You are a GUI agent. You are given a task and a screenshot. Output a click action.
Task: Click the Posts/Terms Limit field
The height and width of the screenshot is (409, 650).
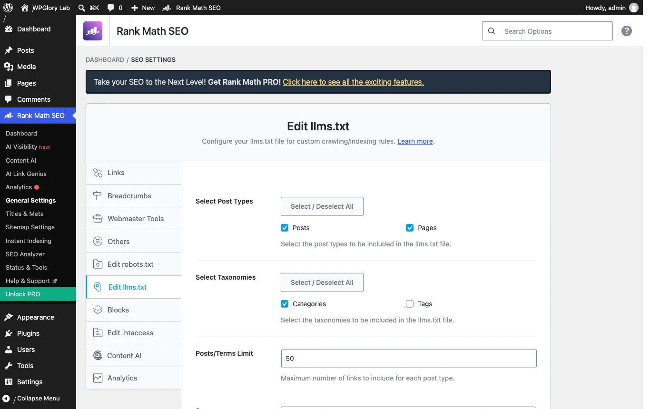pyautogui.click(x=409, y=359)
